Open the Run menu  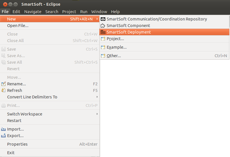coord(84,12)
